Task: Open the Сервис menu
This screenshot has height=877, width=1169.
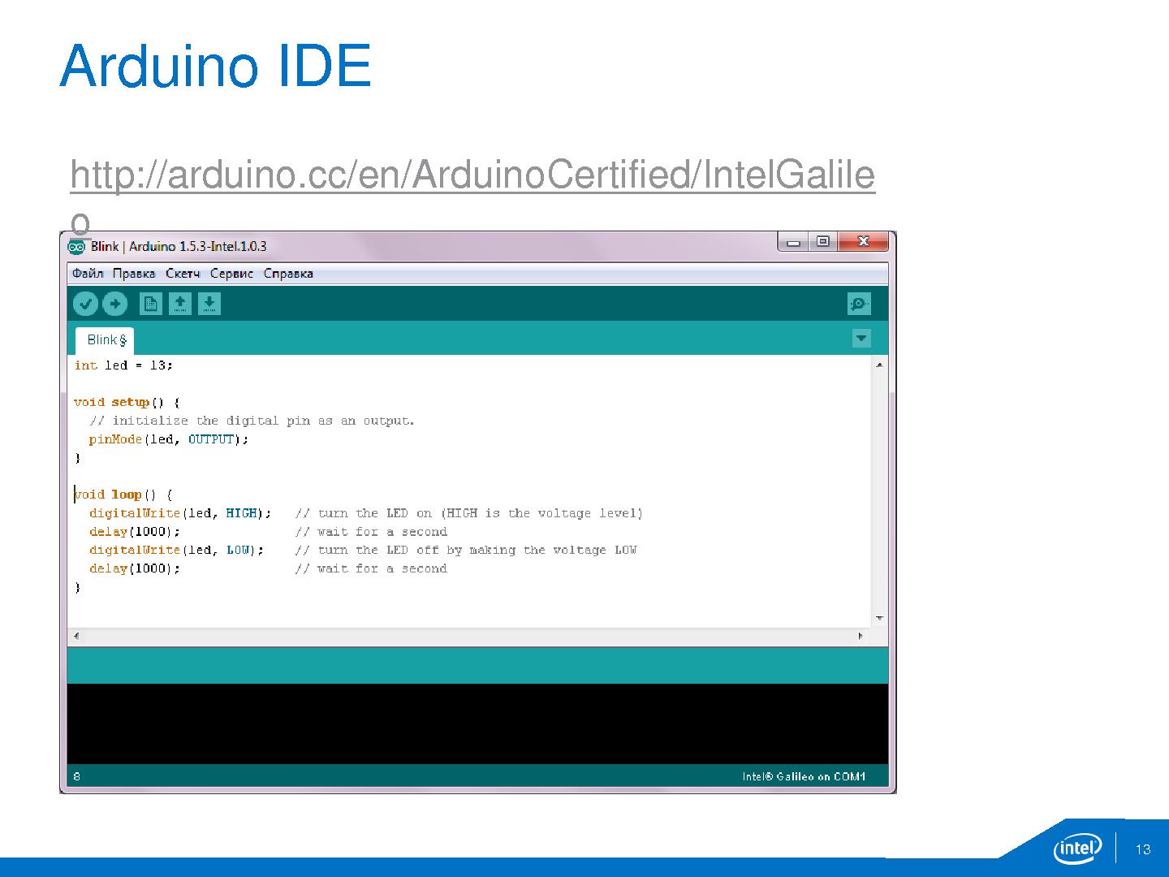Action: pyautogui.click(x=232, y=274)
